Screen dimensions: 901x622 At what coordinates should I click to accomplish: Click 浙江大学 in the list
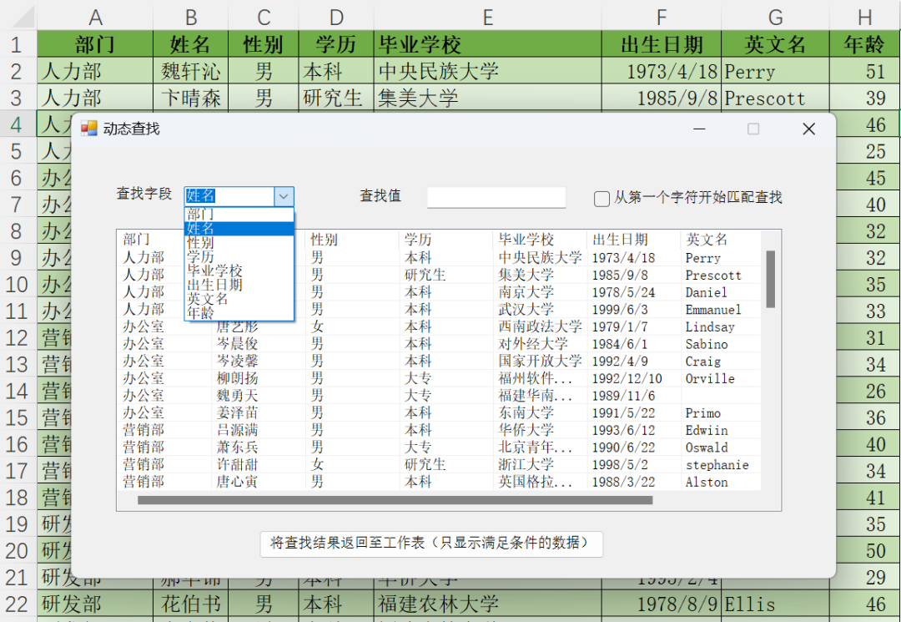coord(526,465)
